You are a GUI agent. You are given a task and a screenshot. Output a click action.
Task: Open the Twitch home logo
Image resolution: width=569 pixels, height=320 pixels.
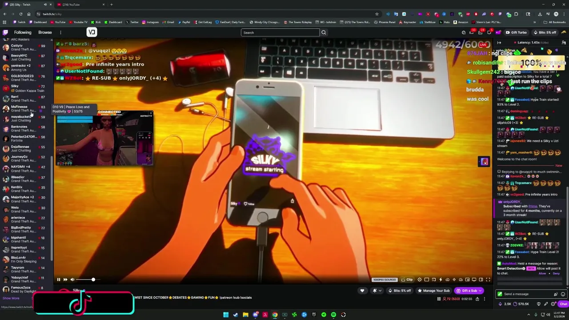pyautogui.click(x=5, y=32)
